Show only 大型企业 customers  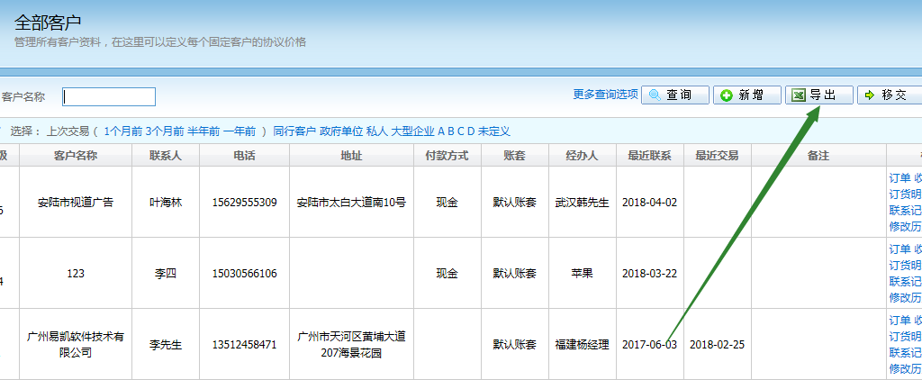click(412, 131)
